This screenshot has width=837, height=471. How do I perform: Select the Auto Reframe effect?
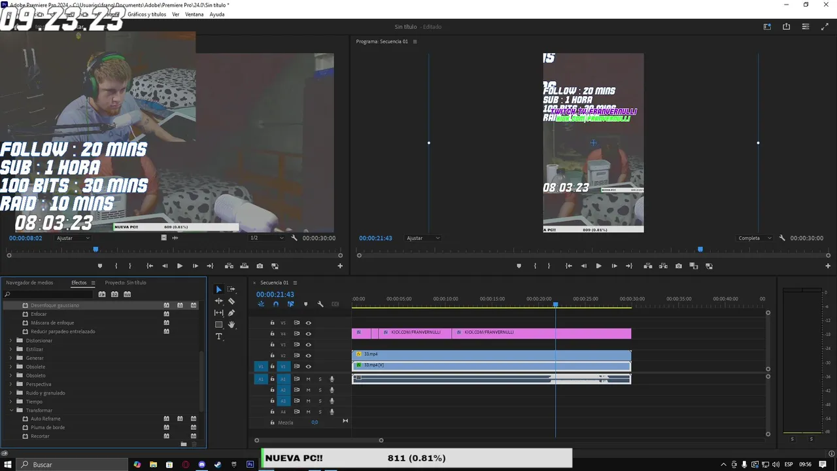point(45,419)
